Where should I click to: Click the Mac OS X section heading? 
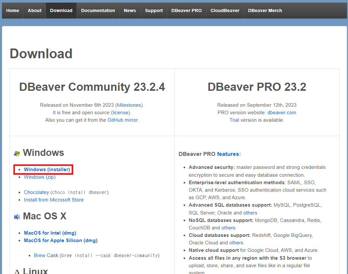[45, 216]
